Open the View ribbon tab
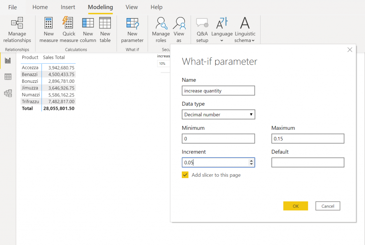The image size is (365, 245). [132, 7]
